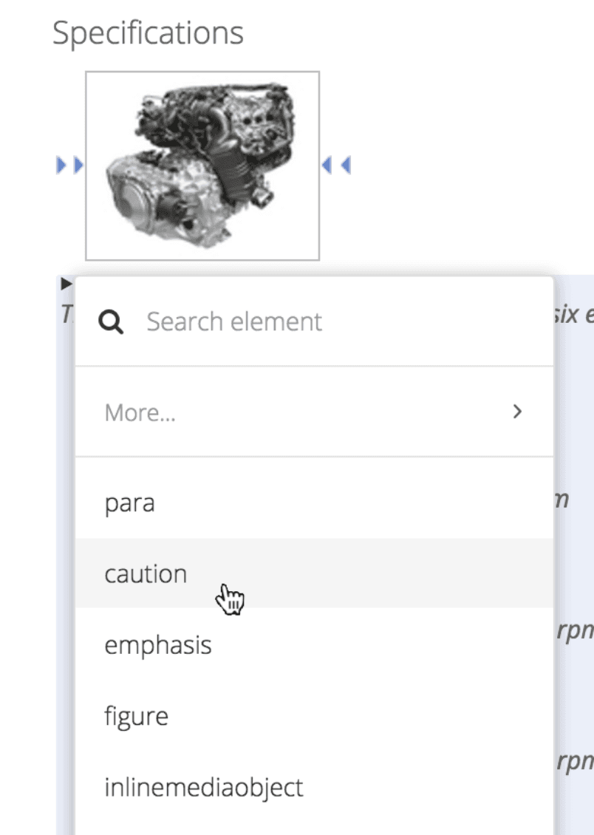Select the para element

click(x=130, y=503)
